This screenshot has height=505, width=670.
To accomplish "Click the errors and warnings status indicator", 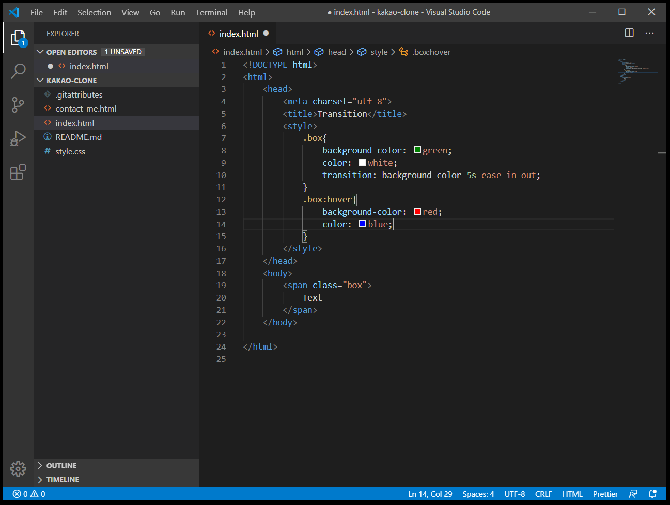I will coord(29,494).
